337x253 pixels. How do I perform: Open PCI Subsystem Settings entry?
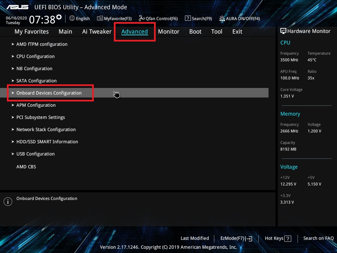click(x=40, y=117)
